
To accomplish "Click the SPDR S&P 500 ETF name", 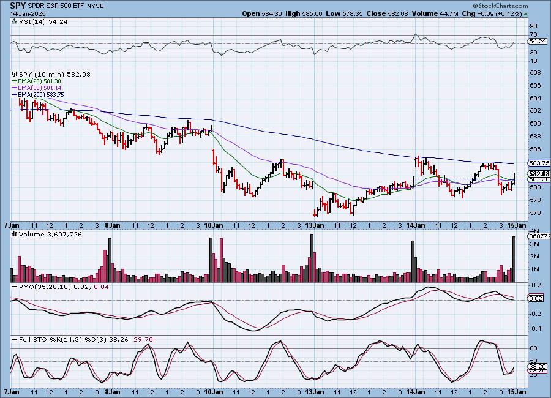I will 56,6.
